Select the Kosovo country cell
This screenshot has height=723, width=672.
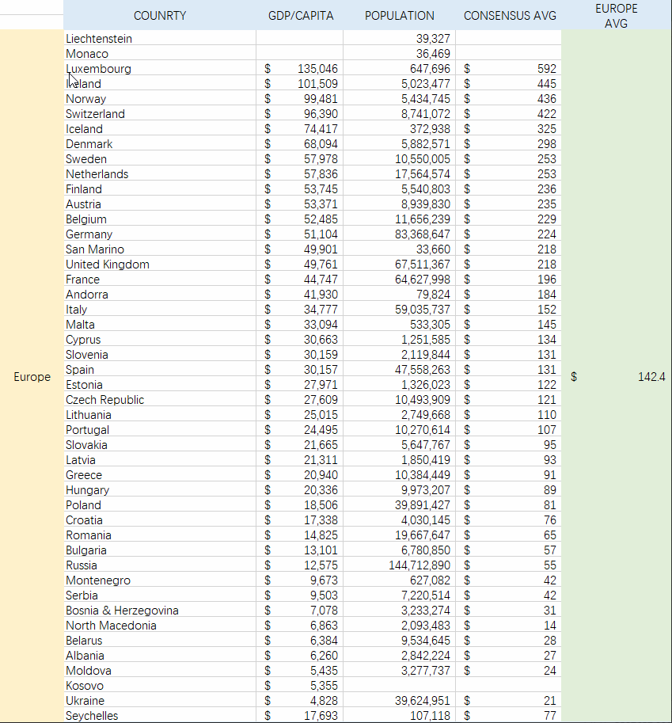pos(159,686)
